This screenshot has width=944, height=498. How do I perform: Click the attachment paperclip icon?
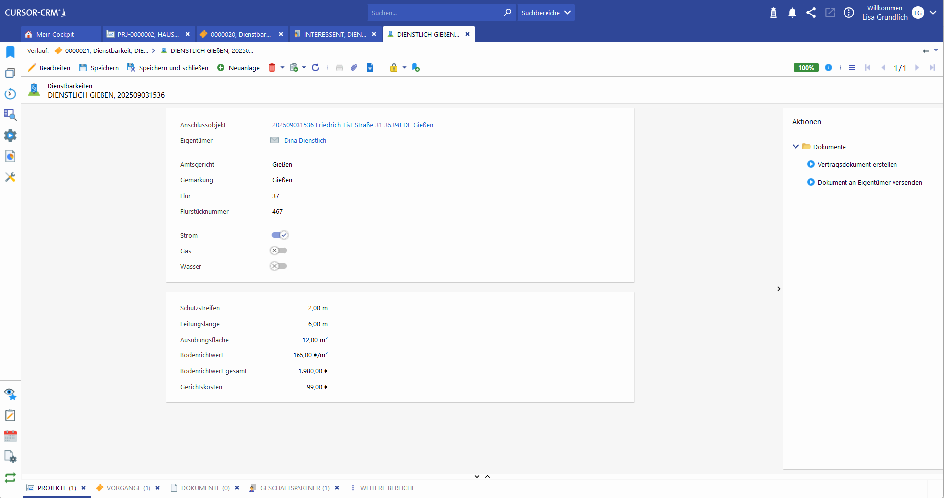pyautogui.click(x=354, y=68)
